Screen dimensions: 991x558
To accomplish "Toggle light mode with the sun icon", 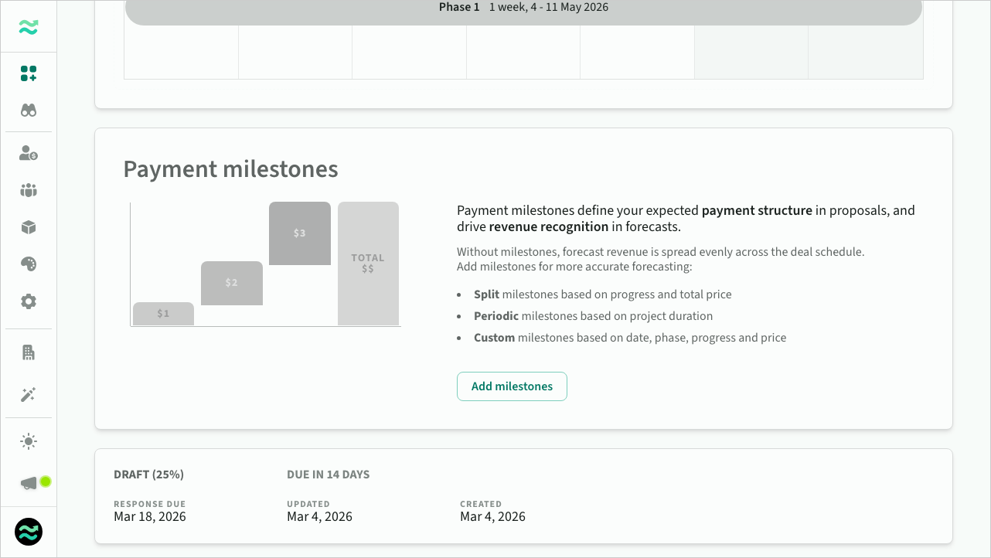I will pos(29,441).
